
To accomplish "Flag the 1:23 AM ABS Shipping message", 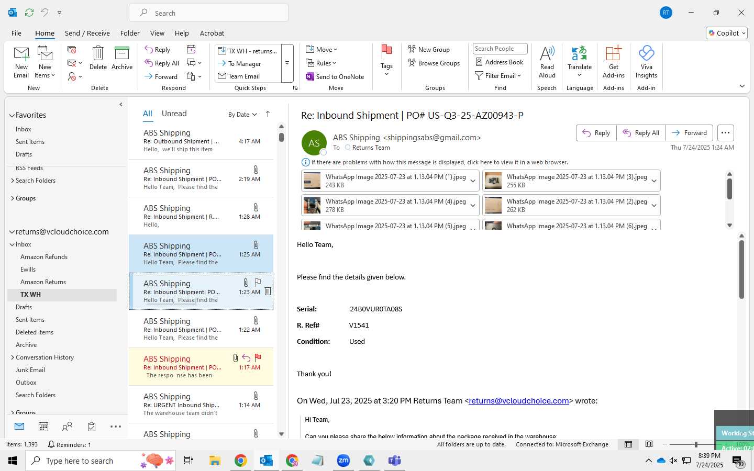I will click(x=258, y=282).
